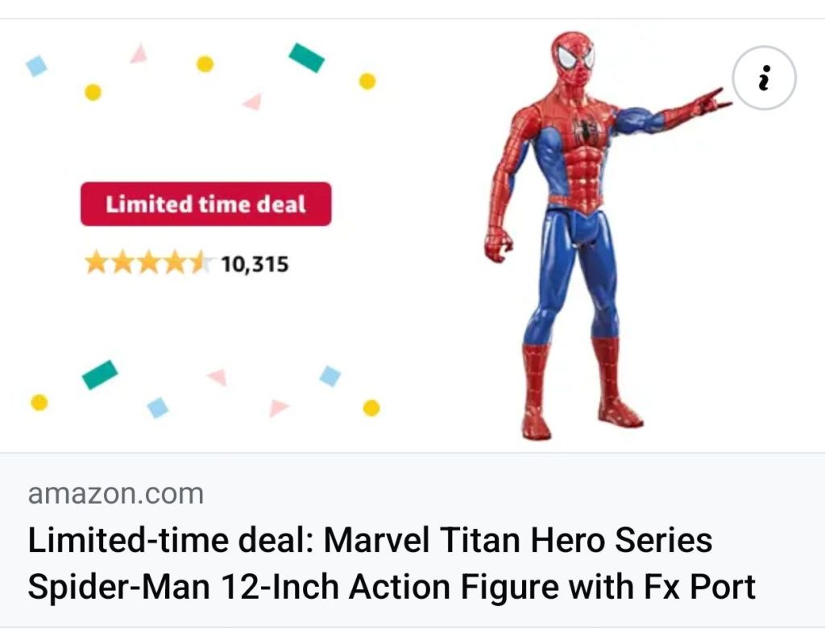Image resolution: width=825 pixels, height=636 pixels.
Task: Click the light blue square in top-left corner
Action: coord(36,65)
